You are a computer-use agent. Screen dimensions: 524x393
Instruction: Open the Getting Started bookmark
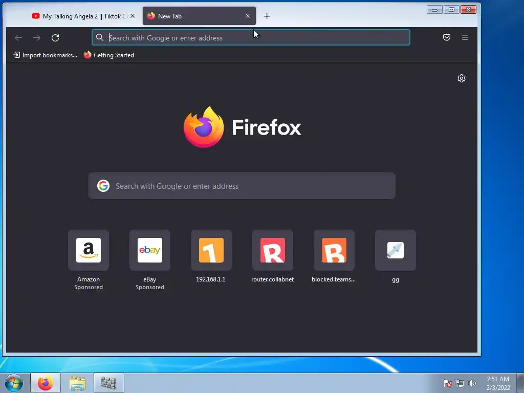109,55
